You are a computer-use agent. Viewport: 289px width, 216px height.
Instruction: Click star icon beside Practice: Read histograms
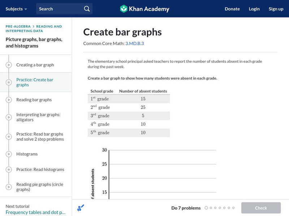pos(9,170)
